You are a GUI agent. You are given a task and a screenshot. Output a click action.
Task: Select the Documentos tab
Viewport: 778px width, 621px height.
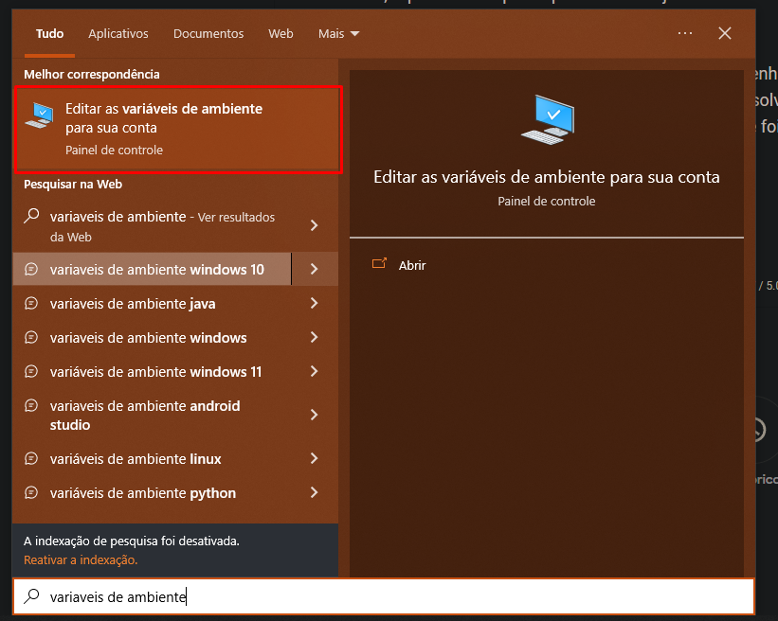coord(208,34)
